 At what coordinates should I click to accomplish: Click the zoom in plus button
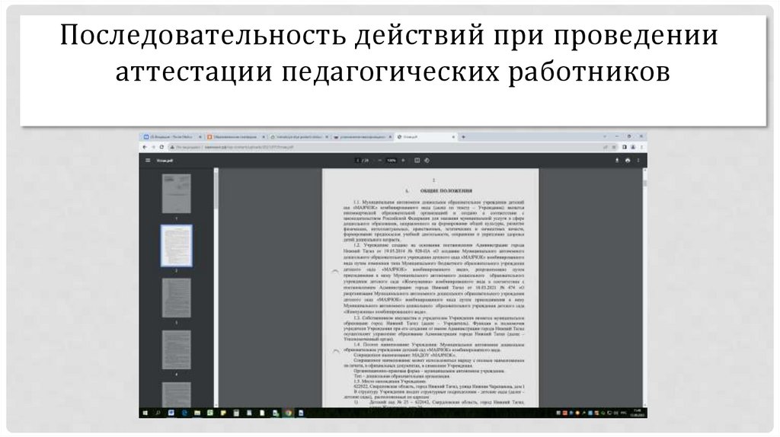403,161
